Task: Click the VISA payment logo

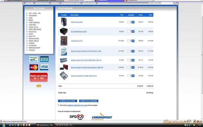Action: coord(44,67)
